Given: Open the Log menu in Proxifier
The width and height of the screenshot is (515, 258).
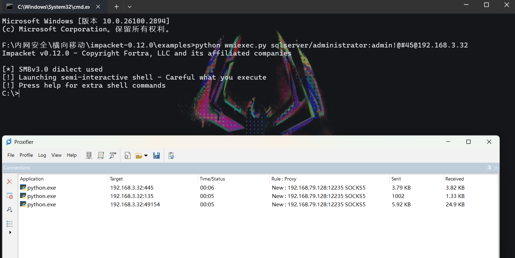Looking at the screenshot, I should 42,155.
